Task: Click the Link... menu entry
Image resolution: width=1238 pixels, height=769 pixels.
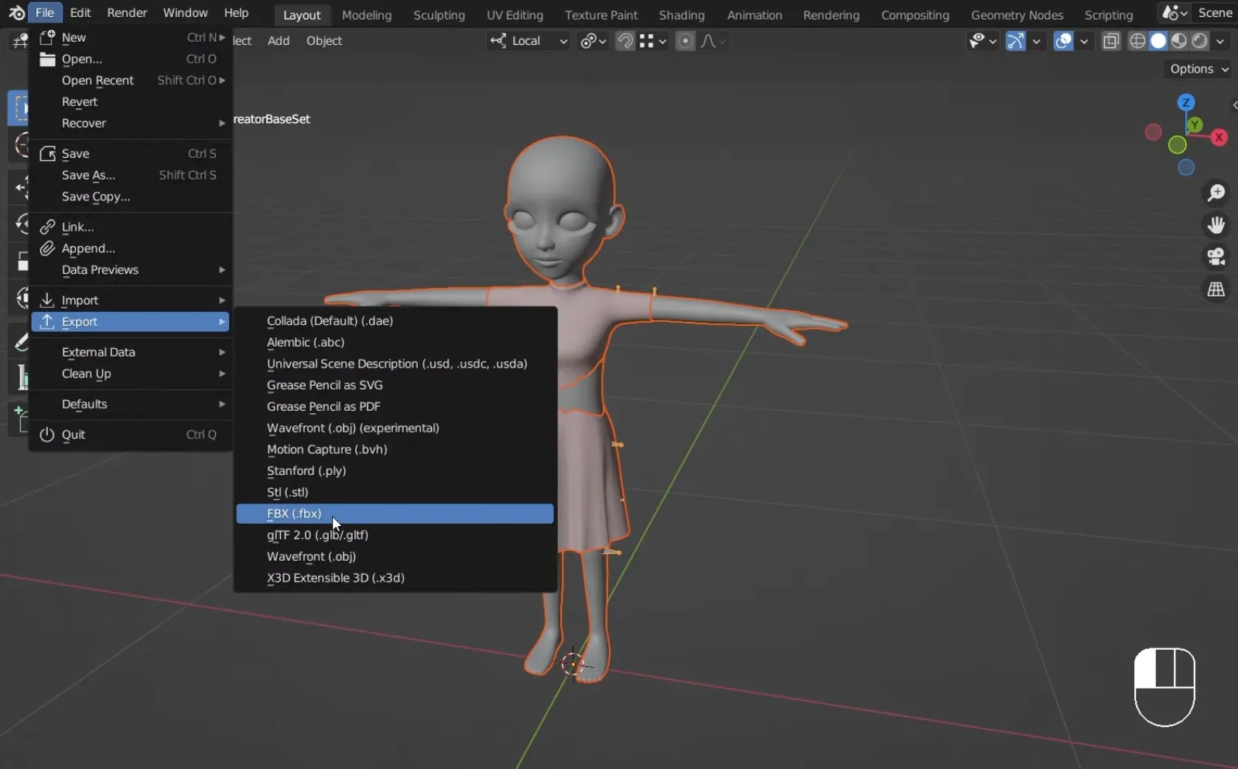Action: point(130,227)
